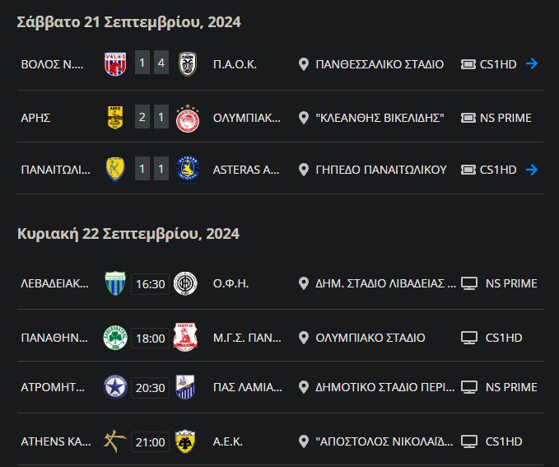
Task: Click the 21:00 kickoff time for AEK match
Action: coord(150,441)
